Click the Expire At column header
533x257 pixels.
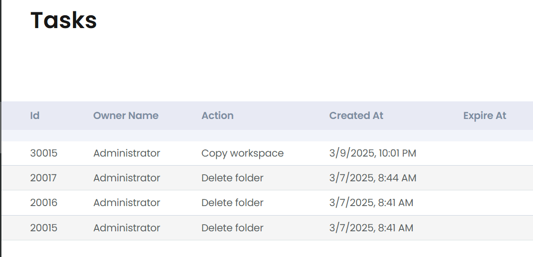[x=485, y=116]
